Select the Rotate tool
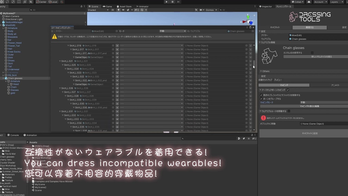Viewport: 348px width, 196px height. pyautogui.click(x=6, y=2)
